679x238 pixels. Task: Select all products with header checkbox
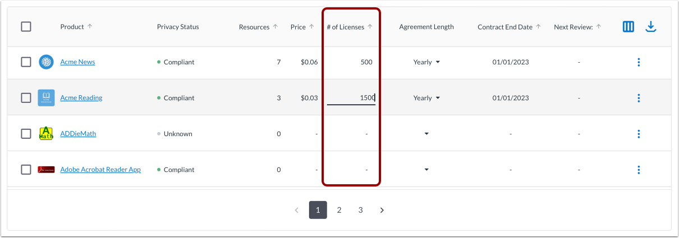click(26, 26)
